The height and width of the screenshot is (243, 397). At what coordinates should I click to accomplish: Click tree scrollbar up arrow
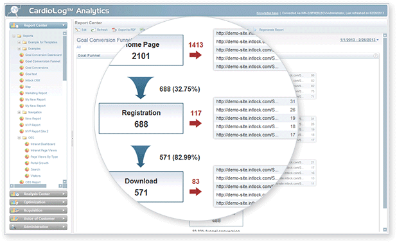[x=65, y=33]
